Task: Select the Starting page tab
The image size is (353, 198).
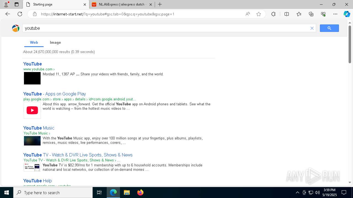Action: point(56,4)
